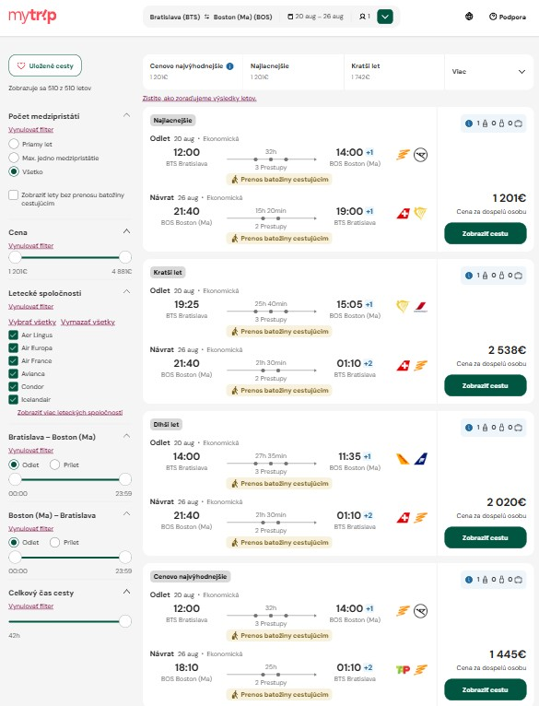Screen dimensions: 539x706
Task: Open the globe language selector icon
Action: pos(469,17)
